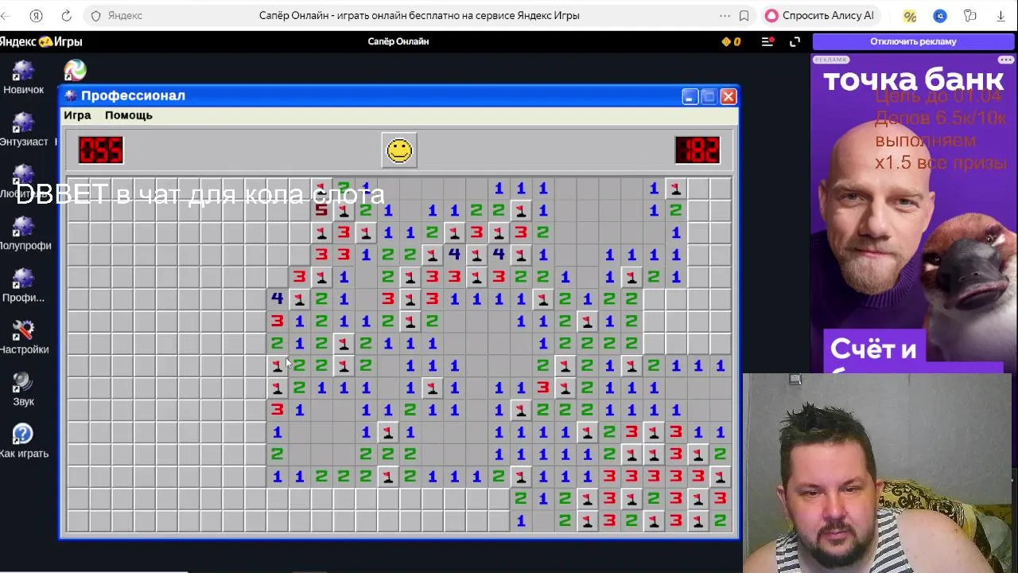Click the Сапёр Онлайн game title text
Image resolution: width=1018 pixels, height=573 pixels.
pyautogui.click(x=398, y=41)
